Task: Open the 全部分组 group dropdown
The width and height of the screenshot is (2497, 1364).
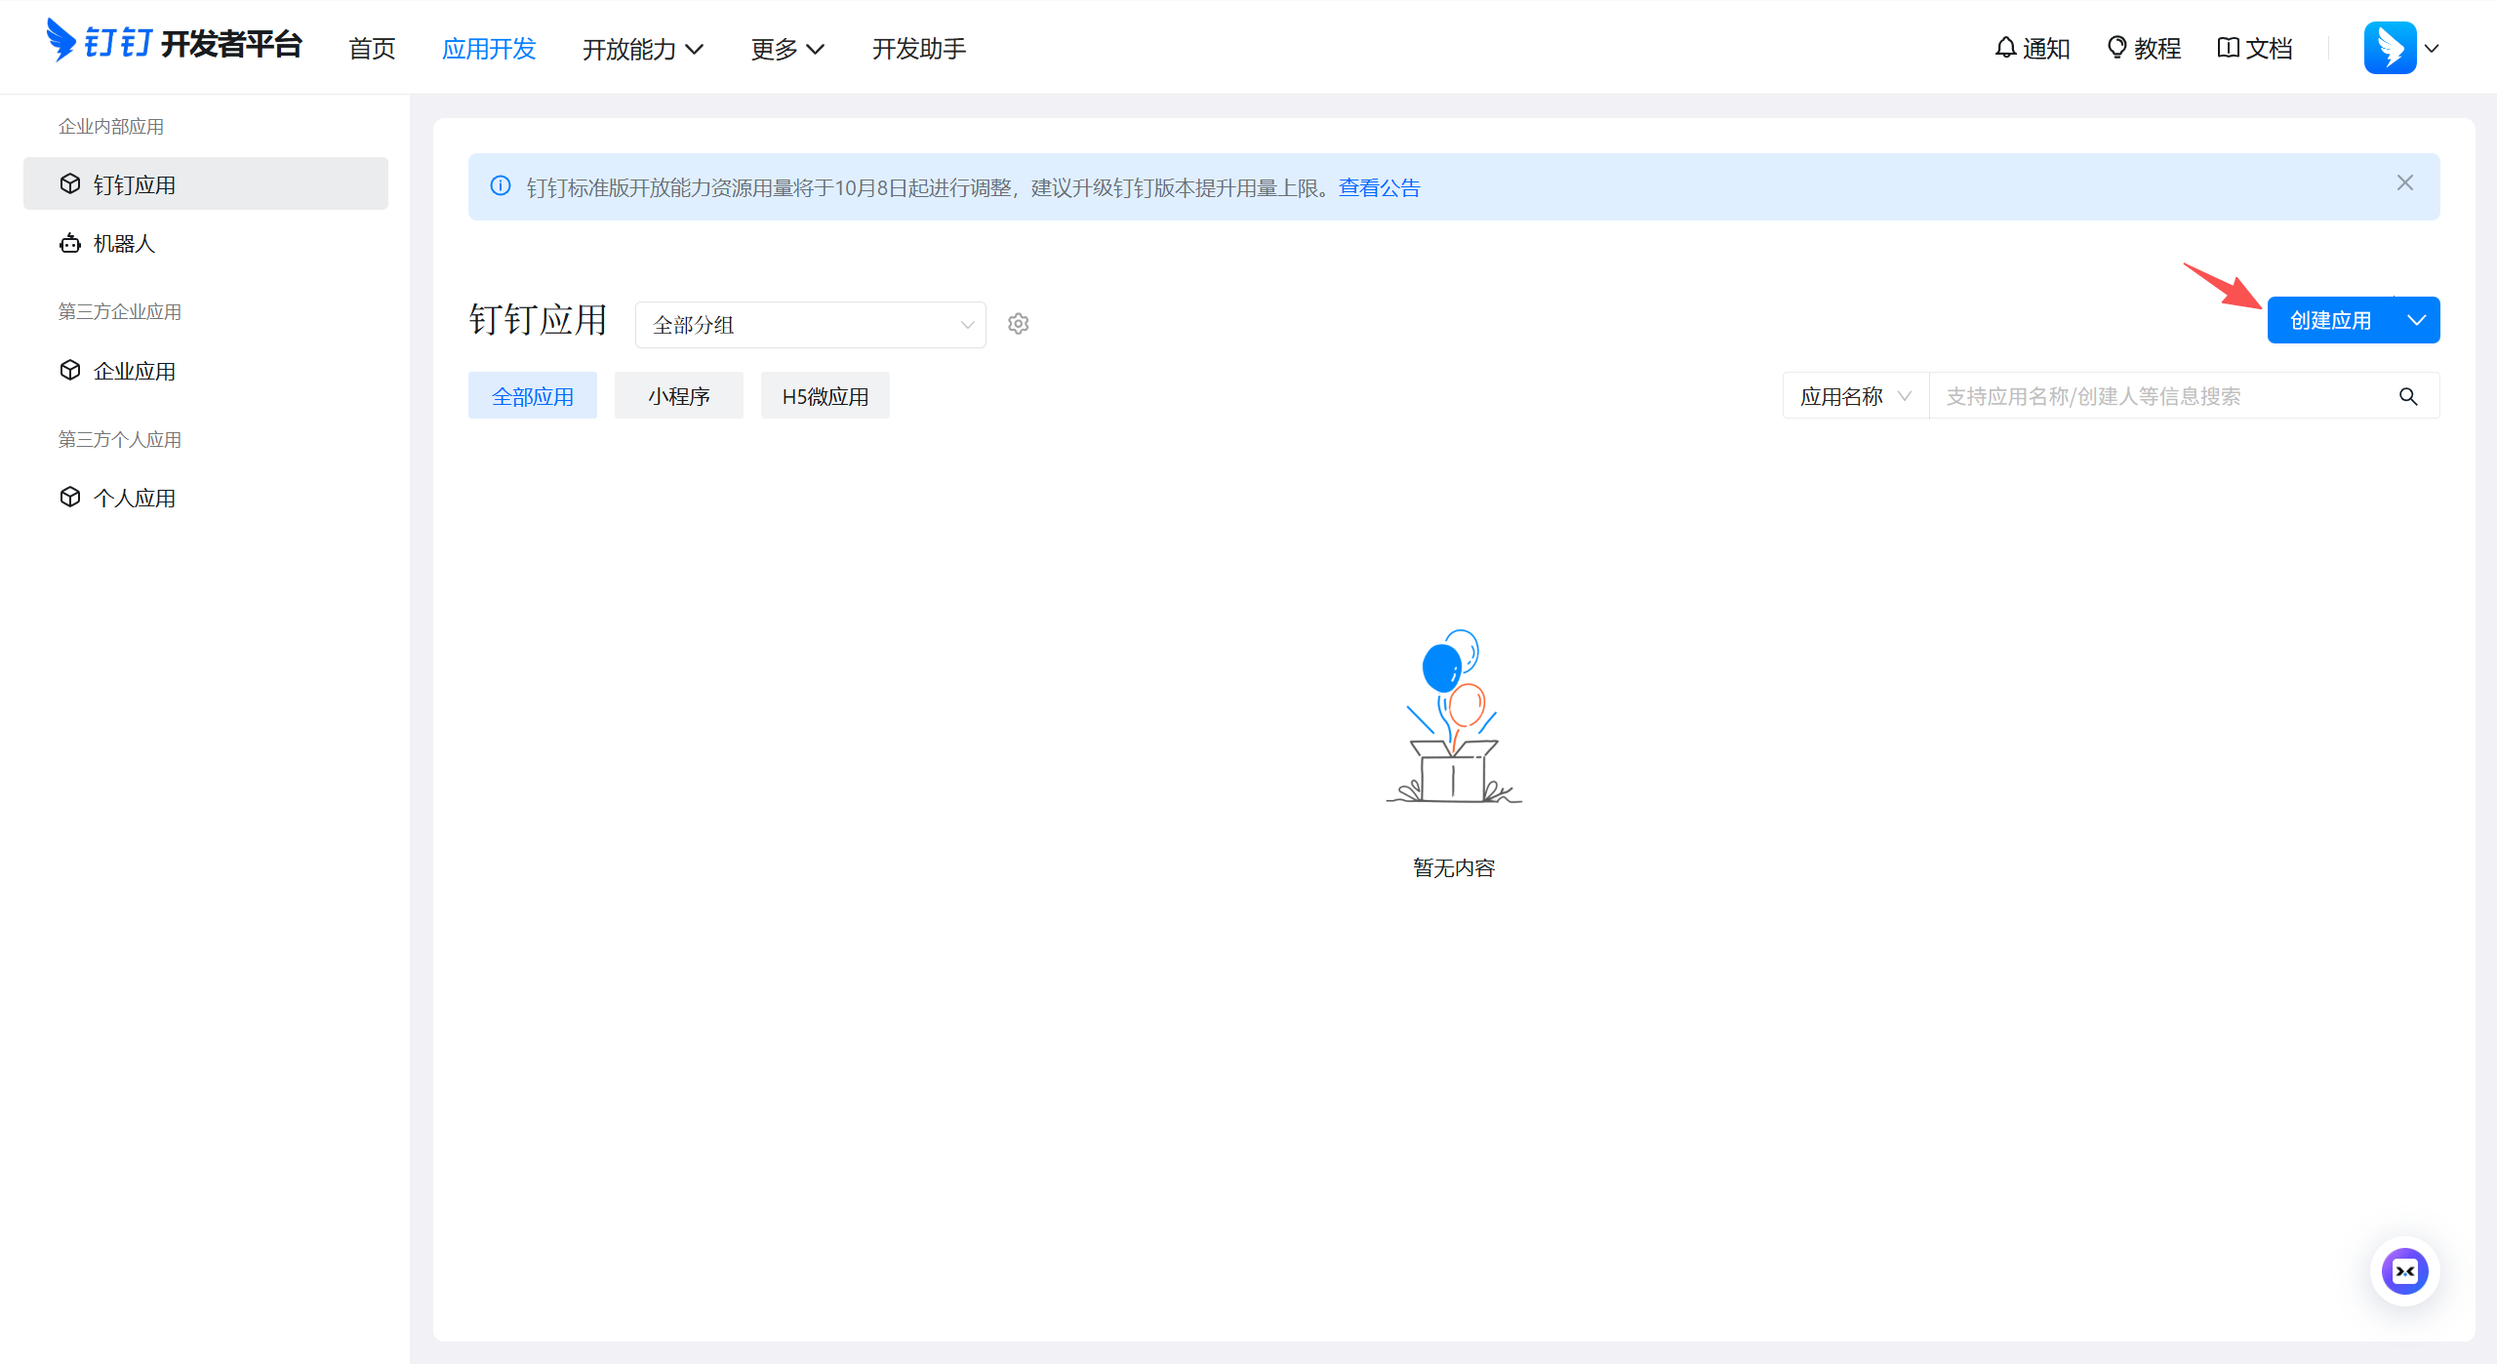Action: [811, 325]
